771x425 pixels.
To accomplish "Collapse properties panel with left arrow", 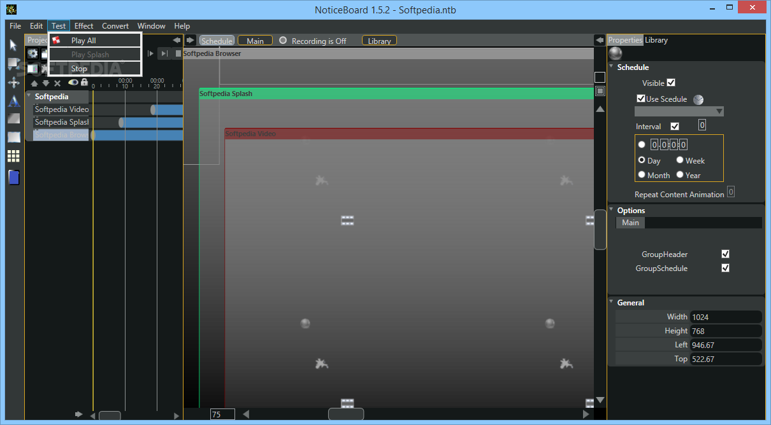I will pyautogui.click(x=600, y=40).
